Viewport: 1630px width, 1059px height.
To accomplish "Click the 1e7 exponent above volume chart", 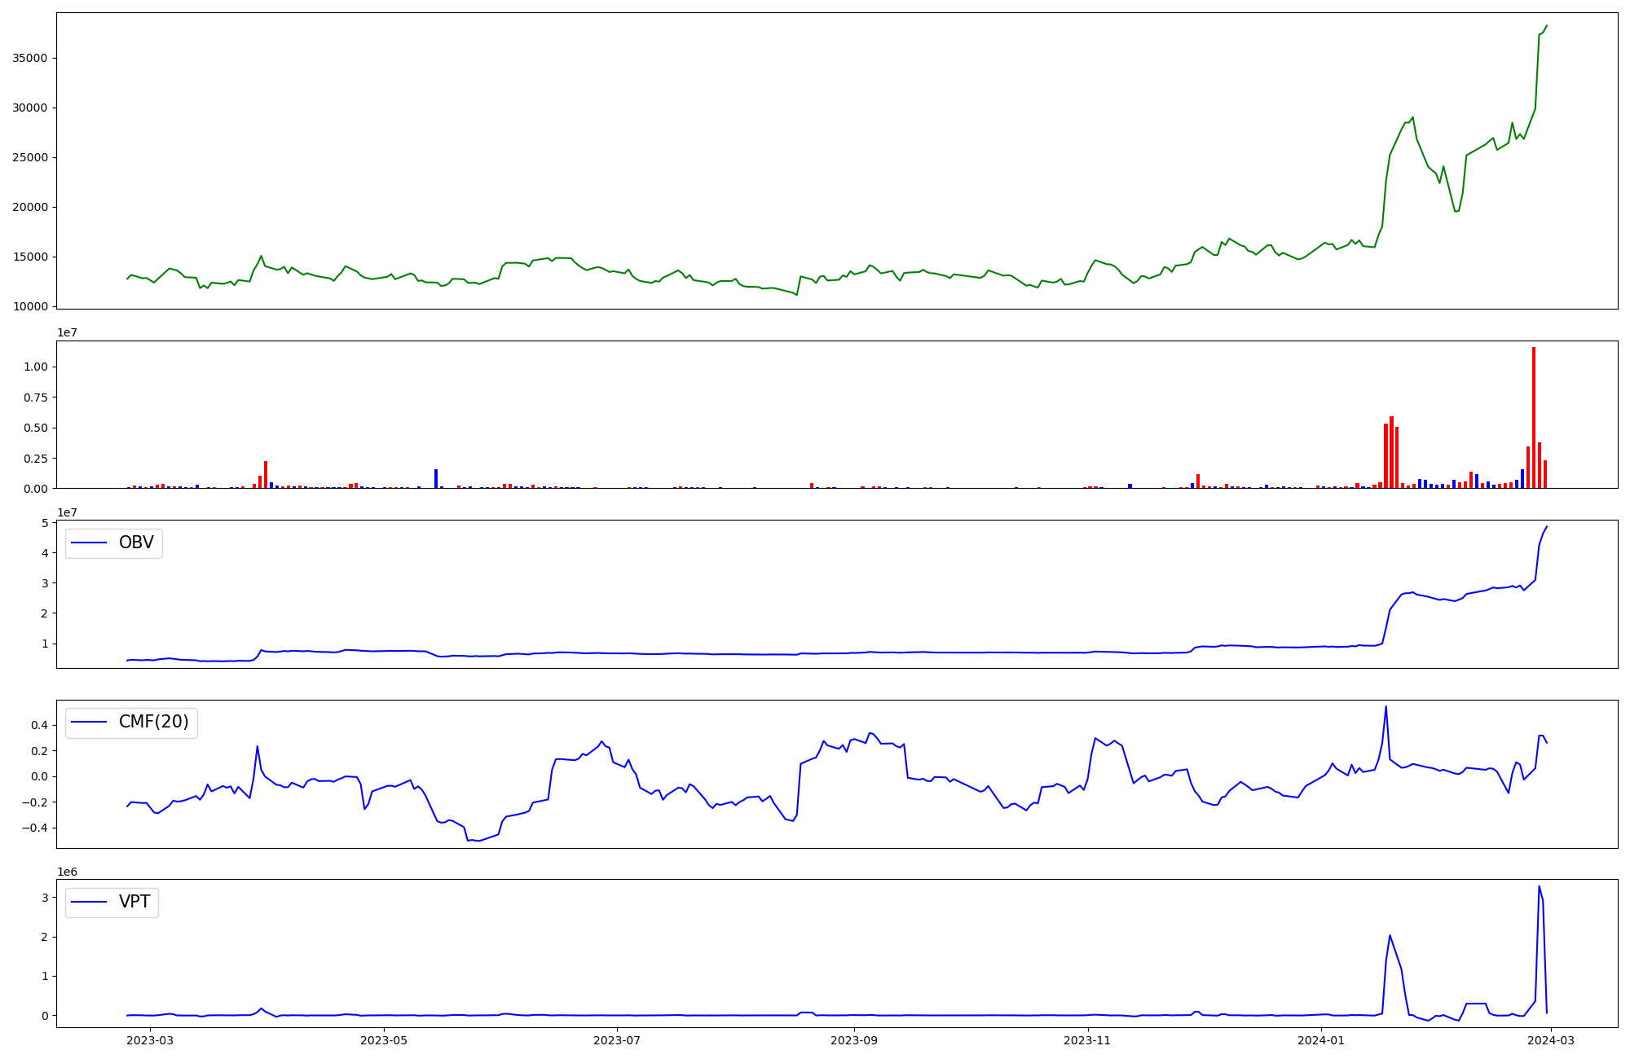I will 67,333.
